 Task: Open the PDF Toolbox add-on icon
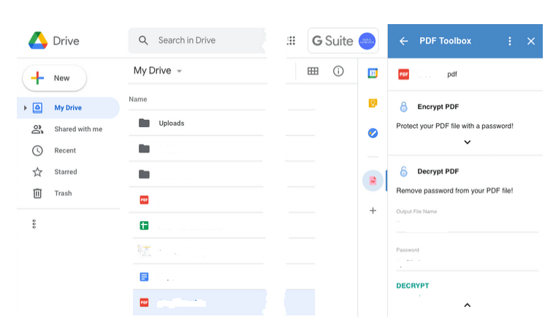click(373, 180)
